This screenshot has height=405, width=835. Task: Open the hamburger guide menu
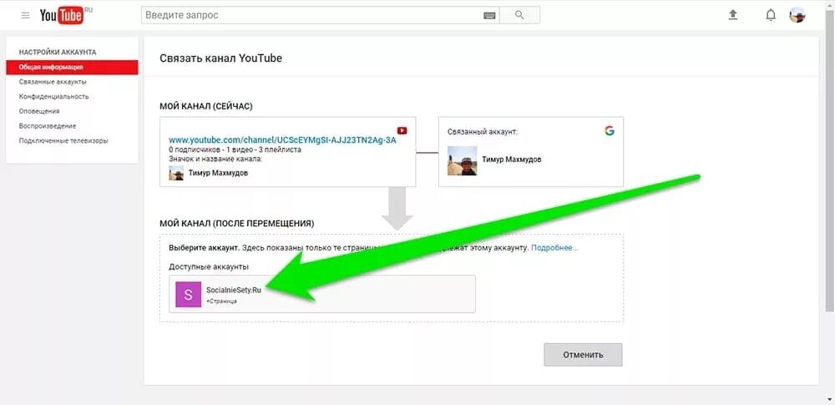click(x=26, y=16)
